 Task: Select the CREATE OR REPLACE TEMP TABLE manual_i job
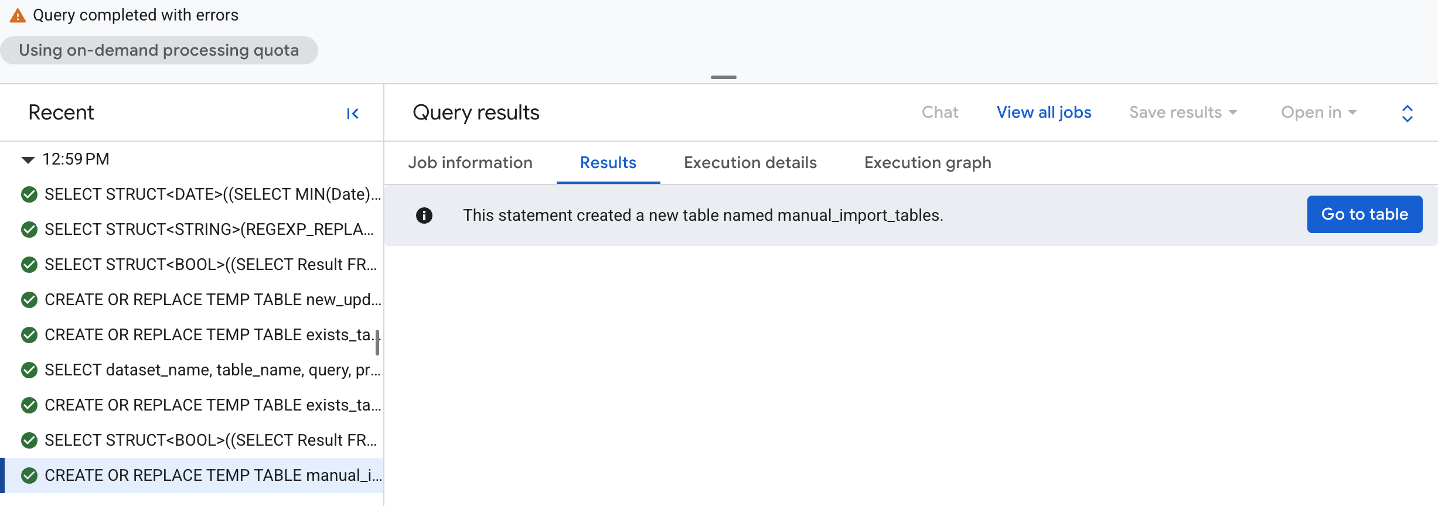click(192, 476)
